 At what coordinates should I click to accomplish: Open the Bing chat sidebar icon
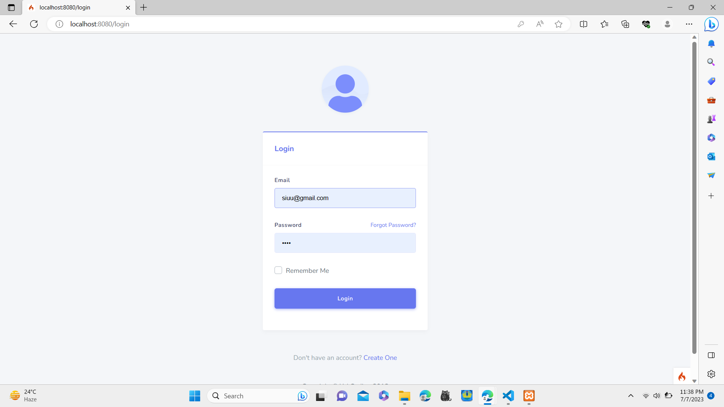pyautogui.click(x=711, y=24)
